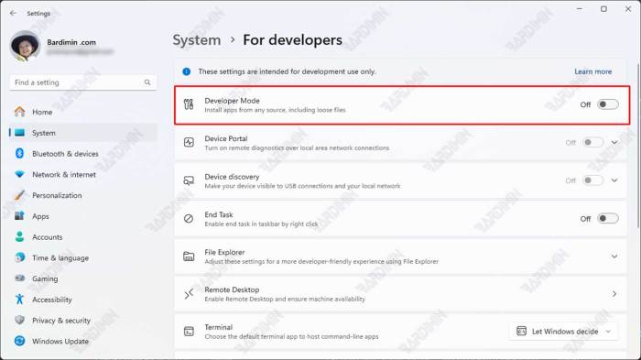
Task: Click the Remote Desktop arrows icon
Action: pyautogui.click(x=189, y=294)
